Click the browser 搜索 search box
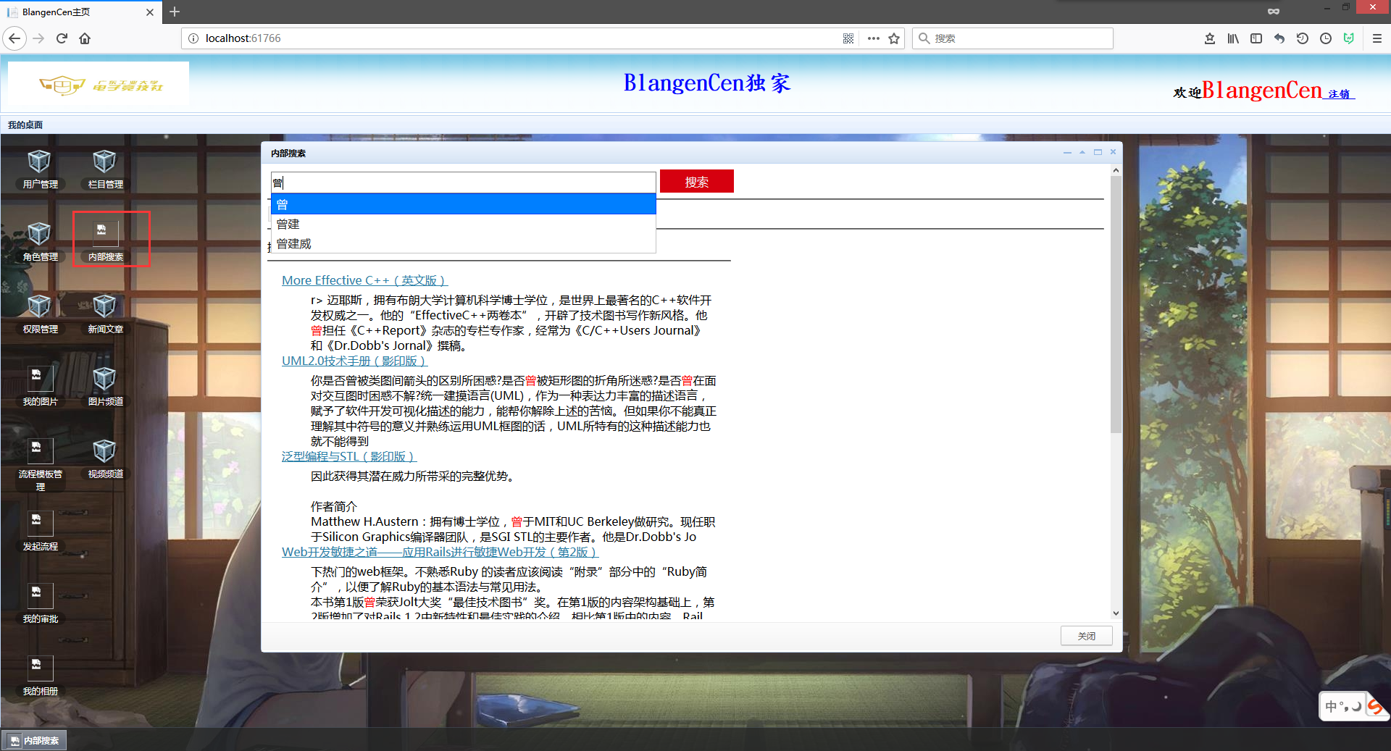This screenshot has width=1391, height=751. click(1012, 38)
